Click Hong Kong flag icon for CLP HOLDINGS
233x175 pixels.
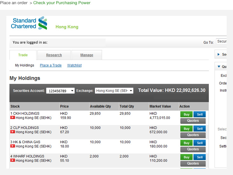point(12,132)
